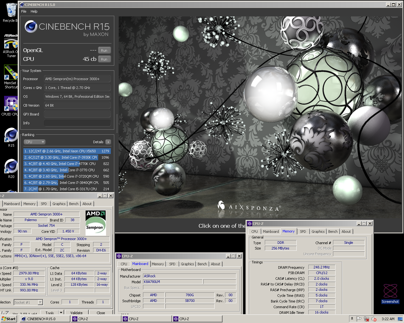Launch ASRock OC Tuner desktop shortcut
Screen dimensions: 404x323
click(11, 45)
